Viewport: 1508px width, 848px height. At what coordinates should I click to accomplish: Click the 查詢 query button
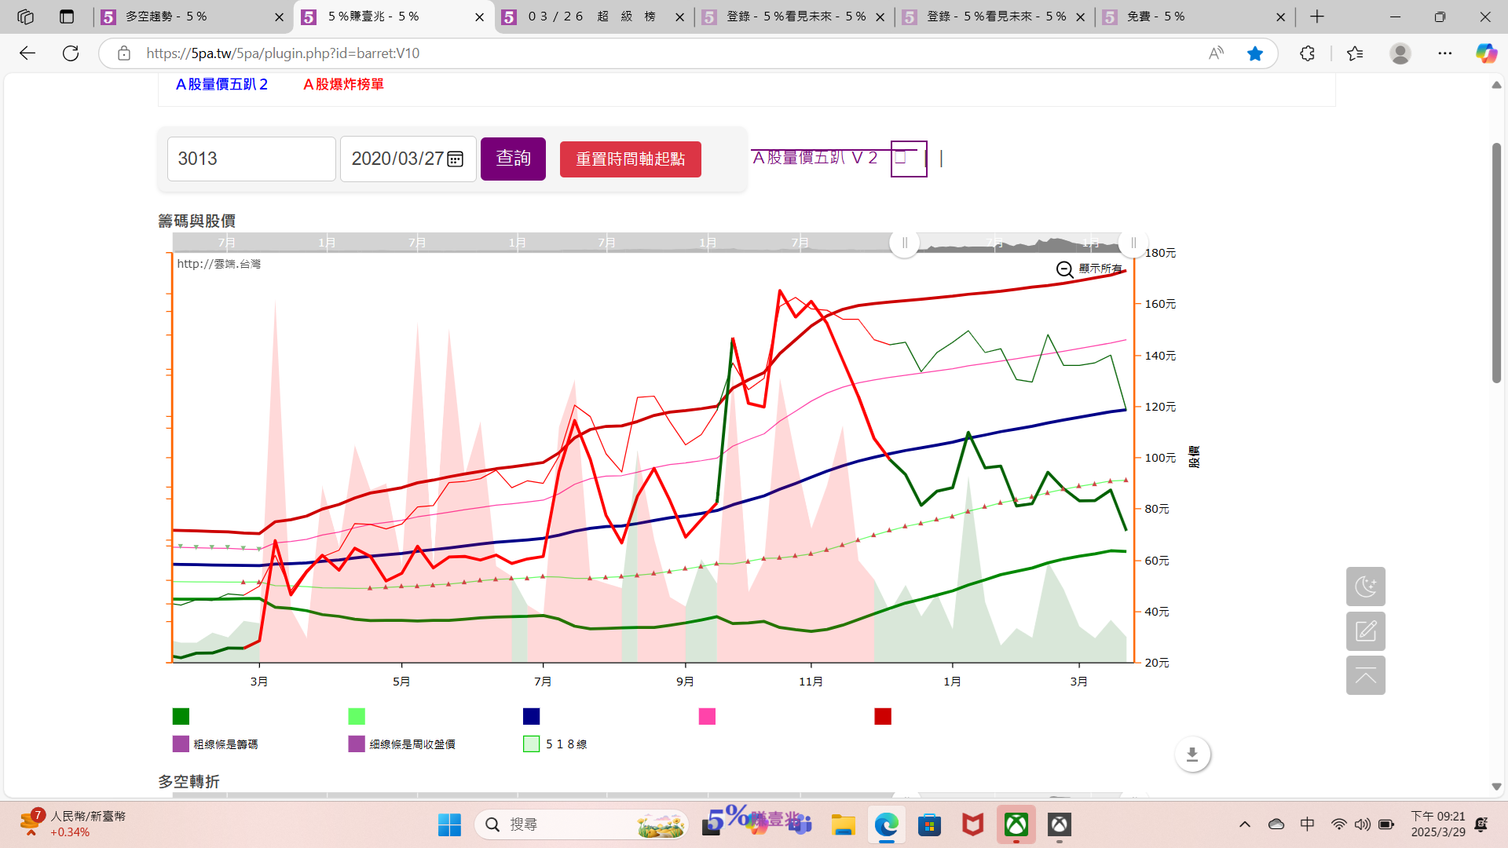click(x=513, y=159)
